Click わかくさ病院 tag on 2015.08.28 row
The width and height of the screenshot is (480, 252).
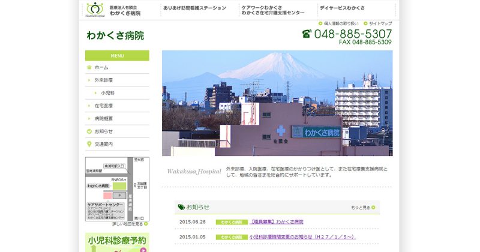(x=232, y=222)
